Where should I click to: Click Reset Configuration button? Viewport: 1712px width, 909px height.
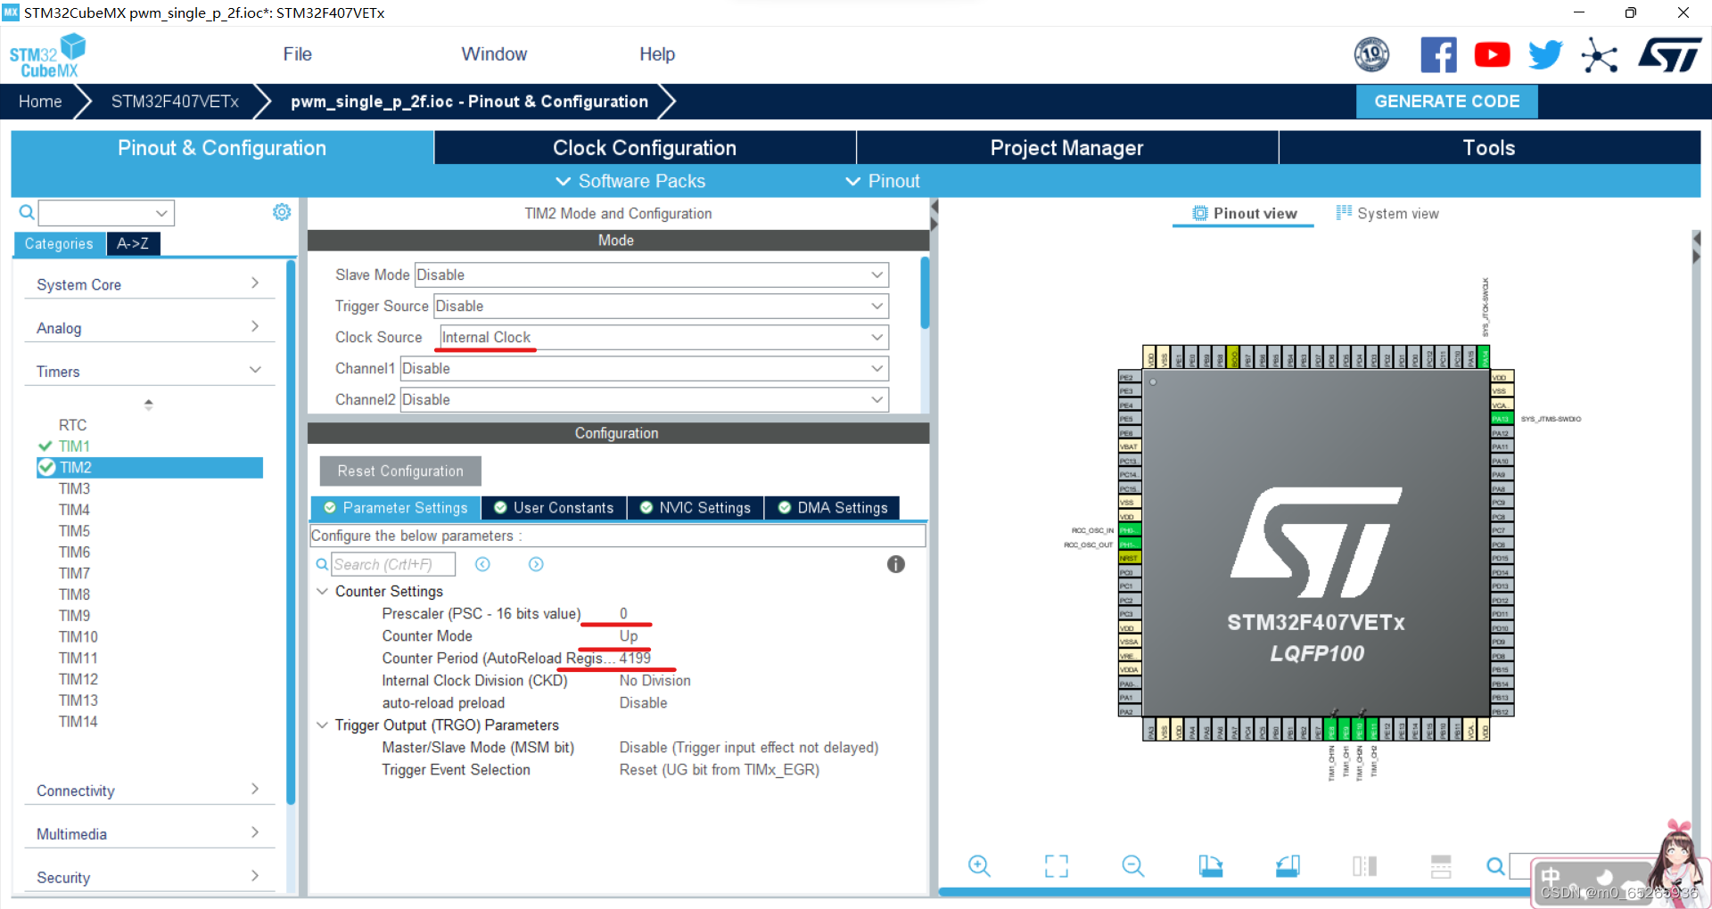(400, 471)
